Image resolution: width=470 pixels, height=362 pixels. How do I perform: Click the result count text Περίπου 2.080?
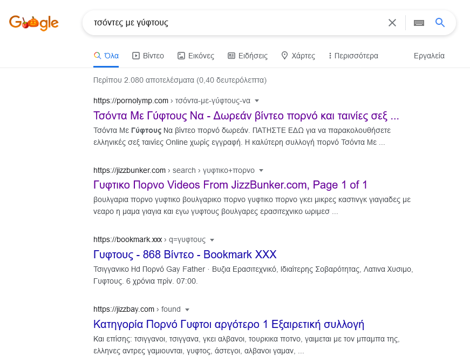coord(180,80)
